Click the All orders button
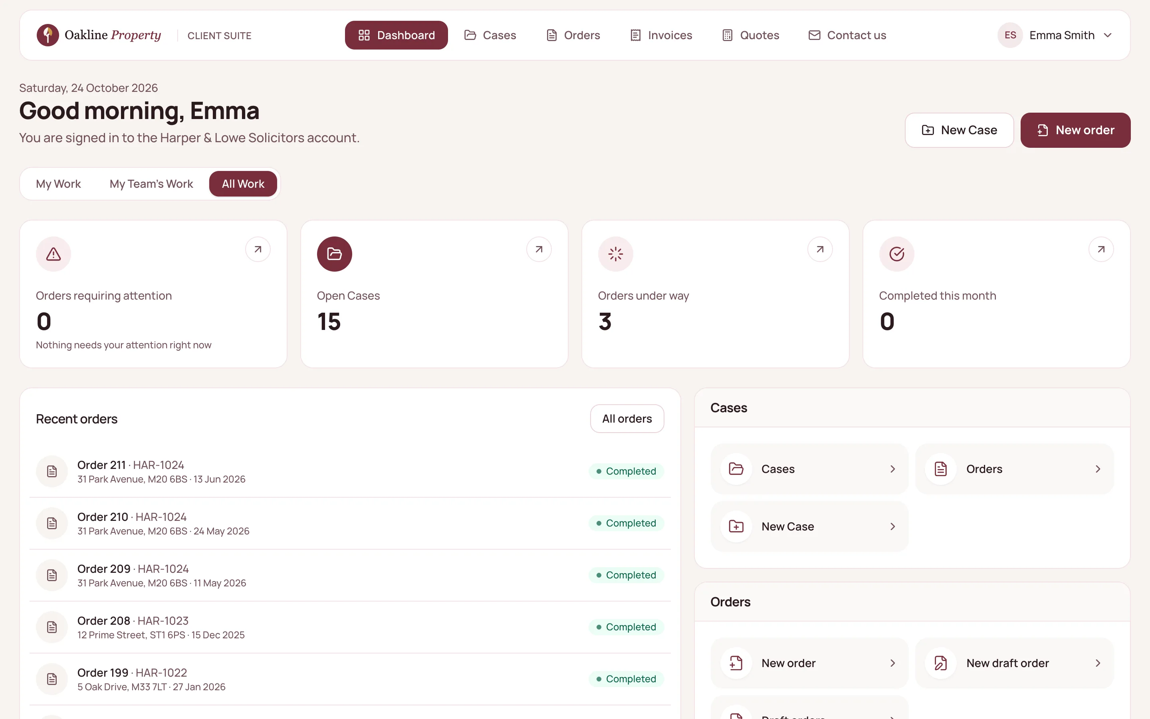 point(627,419)
